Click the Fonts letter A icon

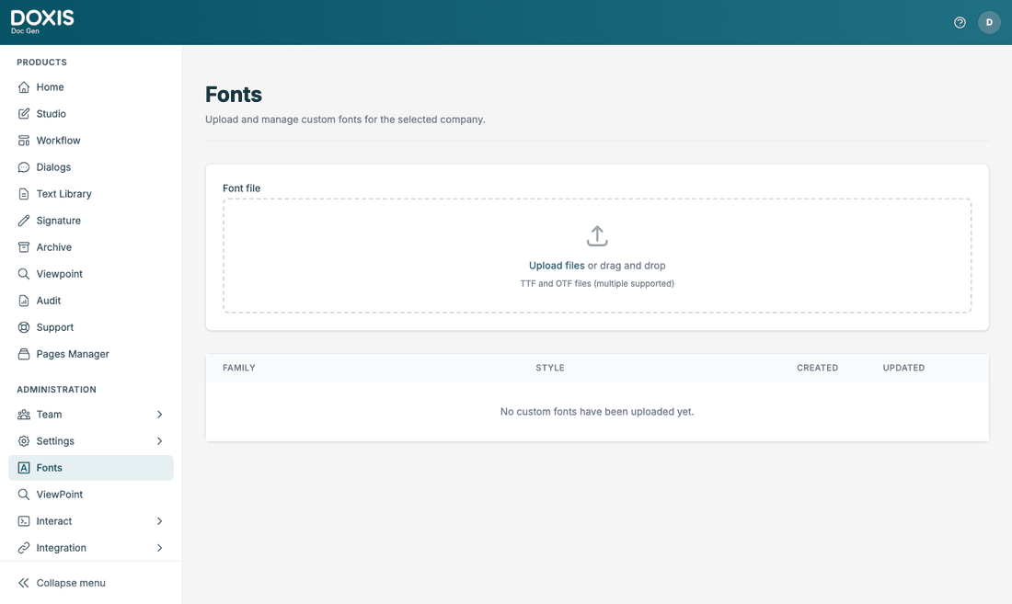tap(24, 468)
